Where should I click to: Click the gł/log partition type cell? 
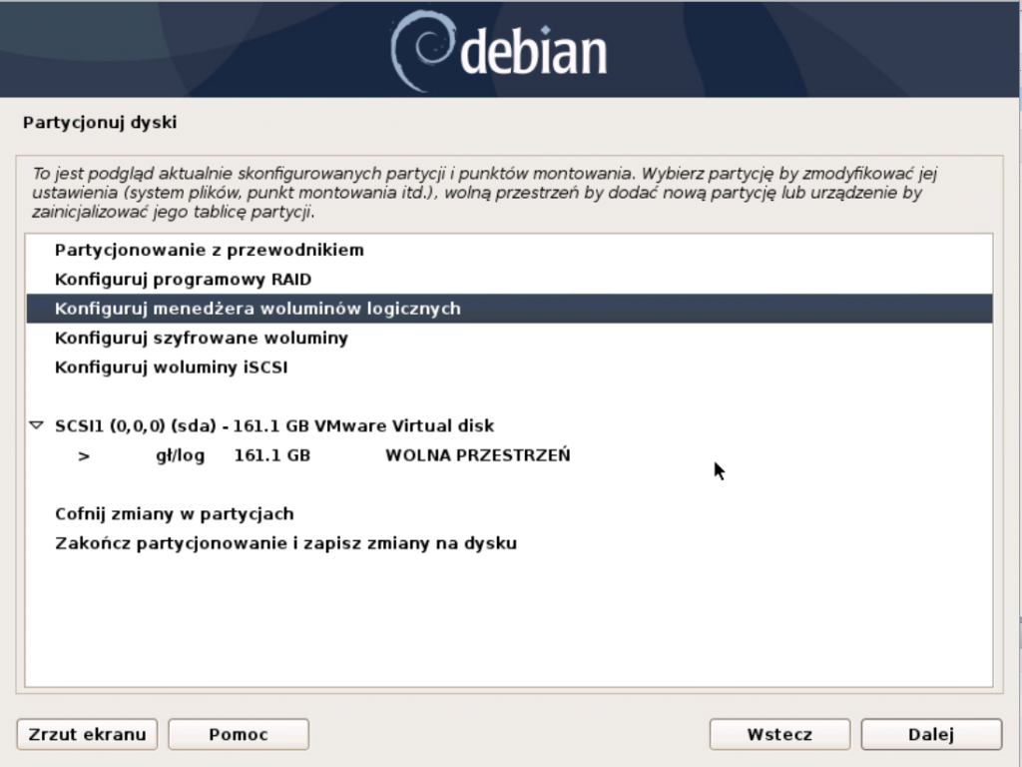click(x=181, y=455)
